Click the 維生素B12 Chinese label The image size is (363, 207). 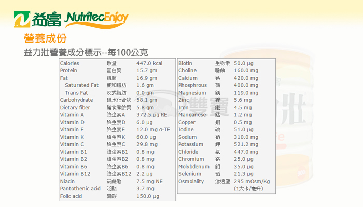pos(119,174)
